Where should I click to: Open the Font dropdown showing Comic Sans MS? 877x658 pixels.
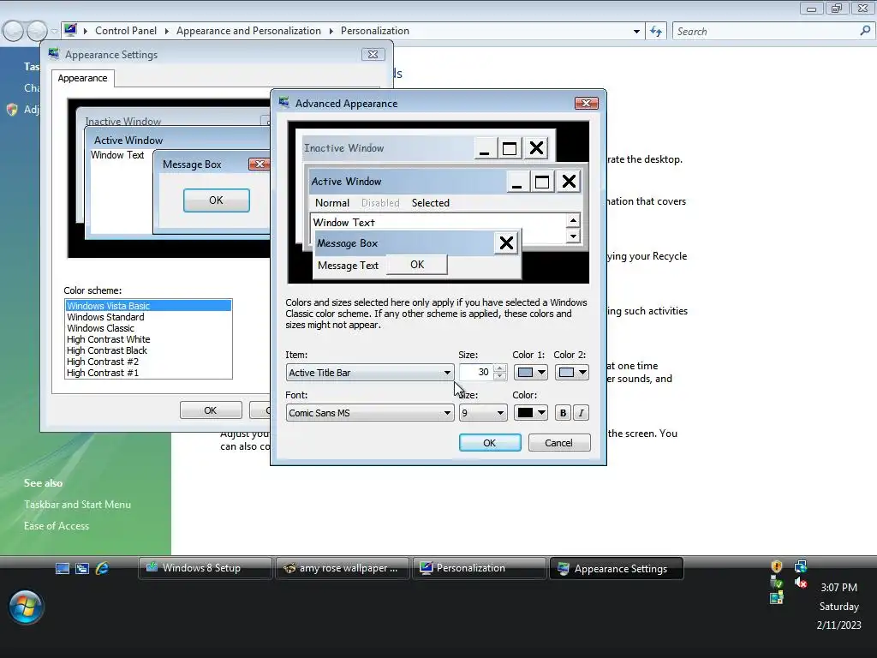(370, 413)
